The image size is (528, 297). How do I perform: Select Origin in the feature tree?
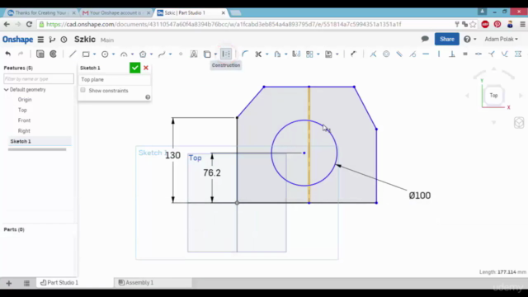coord(25,100)
